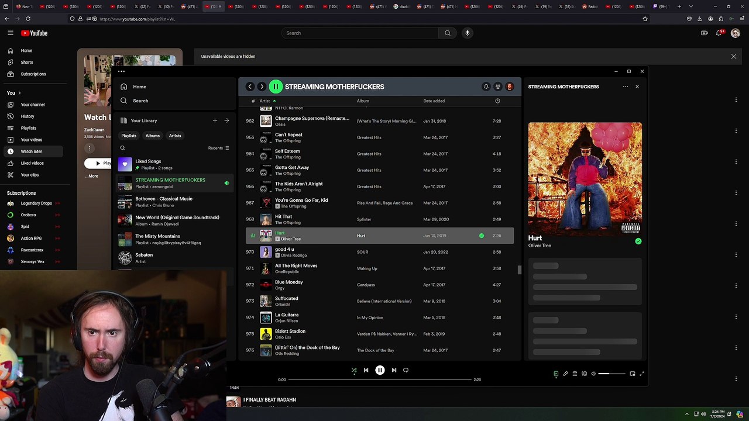749x421 pixels.
Task: Click the lyrics microphone icon
Action: tap(565, 374)
